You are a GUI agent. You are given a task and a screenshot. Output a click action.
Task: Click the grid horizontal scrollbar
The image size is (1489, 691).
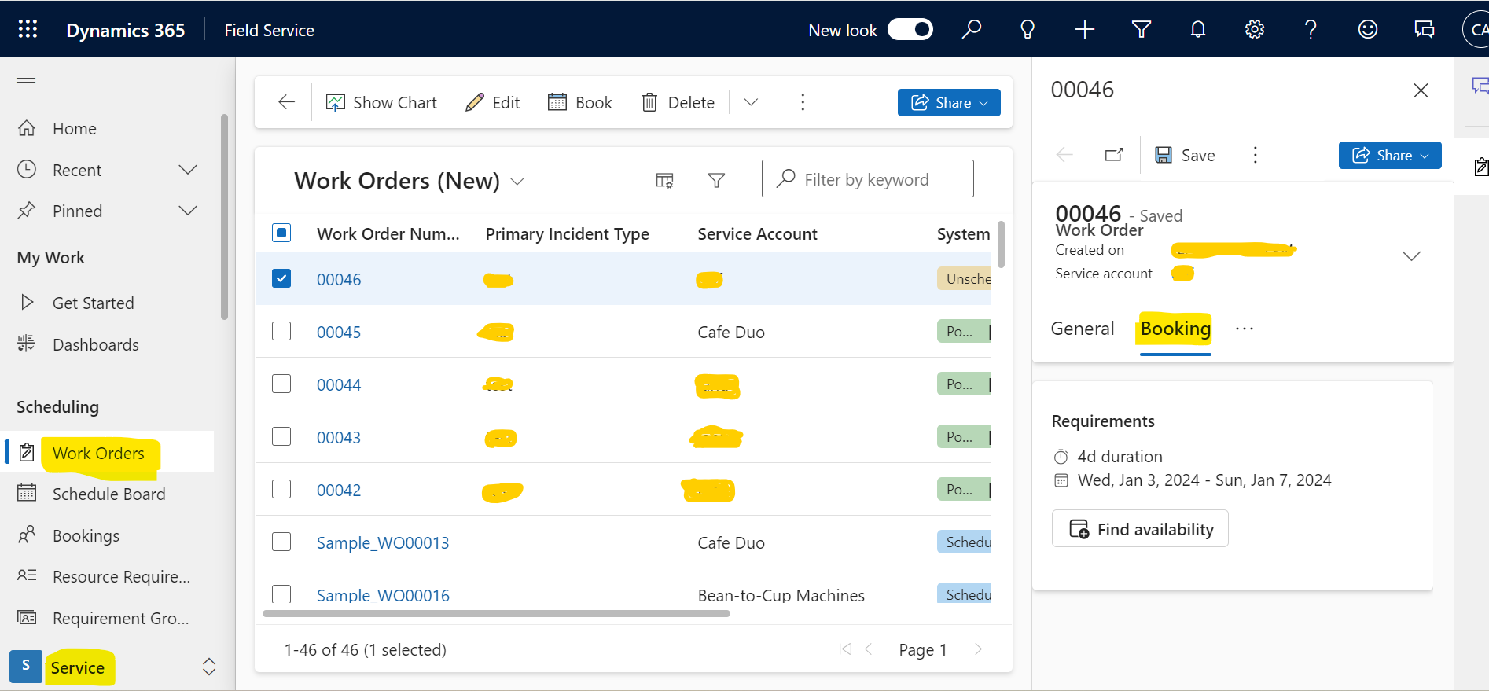click(x=496, y=613)
